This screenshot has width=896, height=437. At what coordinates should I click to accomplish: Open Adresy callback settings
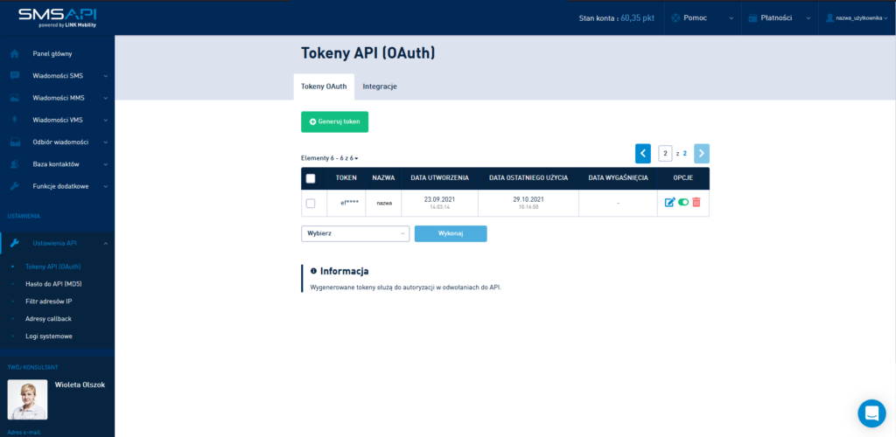49,318
